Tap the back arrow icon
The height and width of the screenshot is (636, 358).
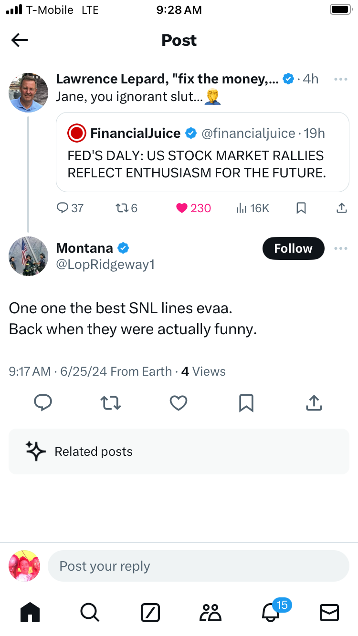click(x=20, y=41)
